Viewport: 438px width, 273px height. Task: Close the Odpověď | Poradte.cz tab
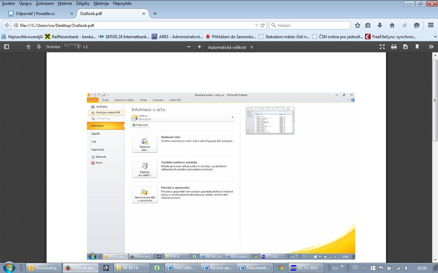click(72, 14)
